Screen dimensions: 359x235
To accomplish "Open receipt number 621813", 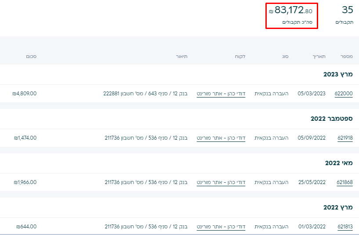I will [345, 227].
